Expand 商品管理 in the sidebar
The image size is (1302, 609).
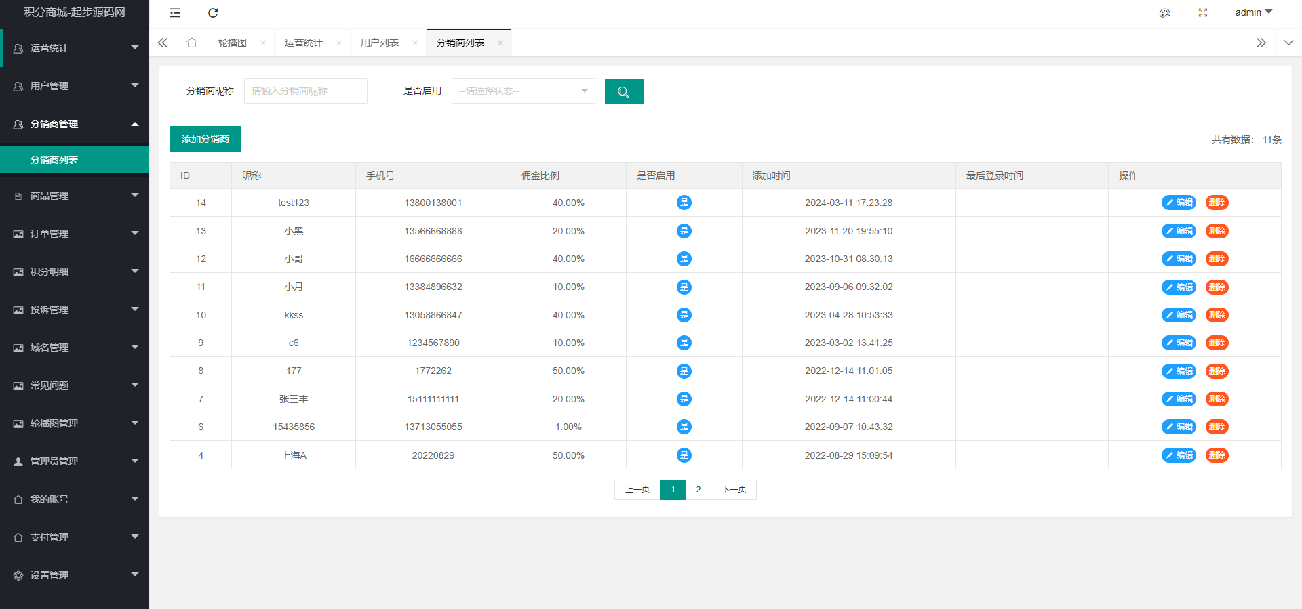click(75, 196)
